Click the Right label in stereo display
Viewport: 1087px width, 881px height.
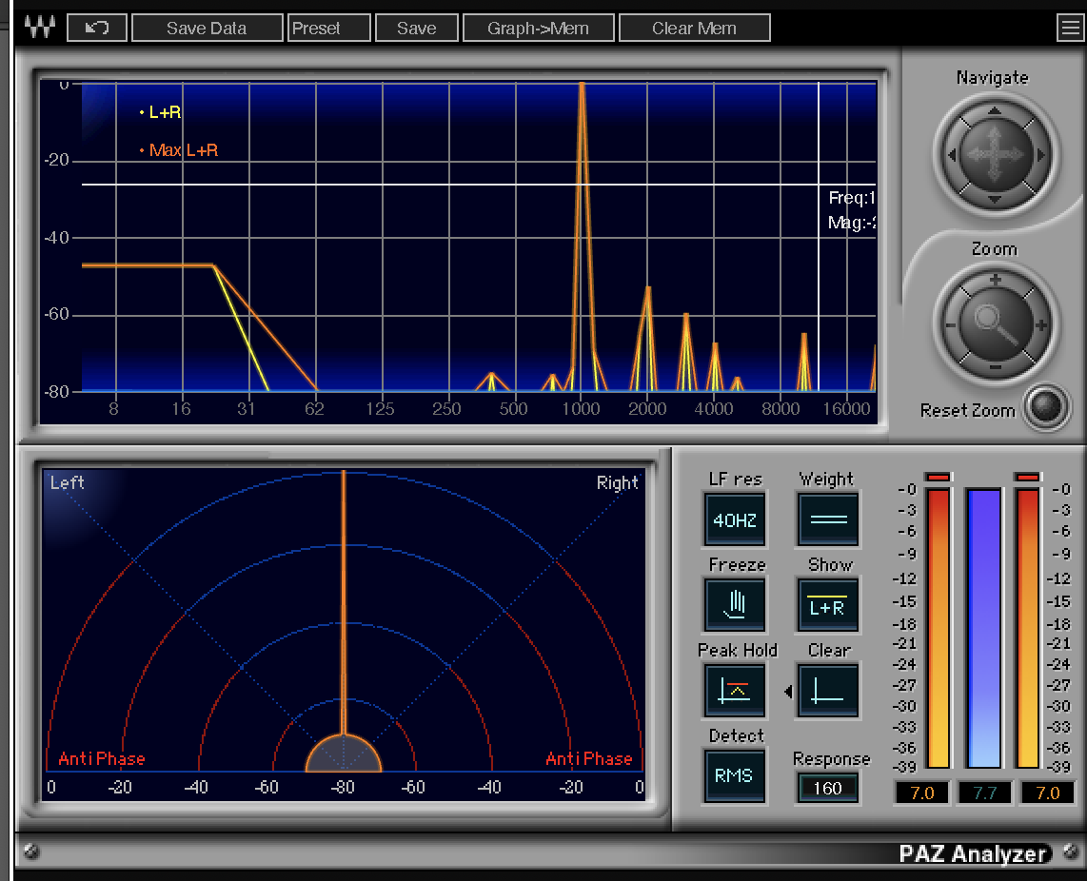point(617,482)
